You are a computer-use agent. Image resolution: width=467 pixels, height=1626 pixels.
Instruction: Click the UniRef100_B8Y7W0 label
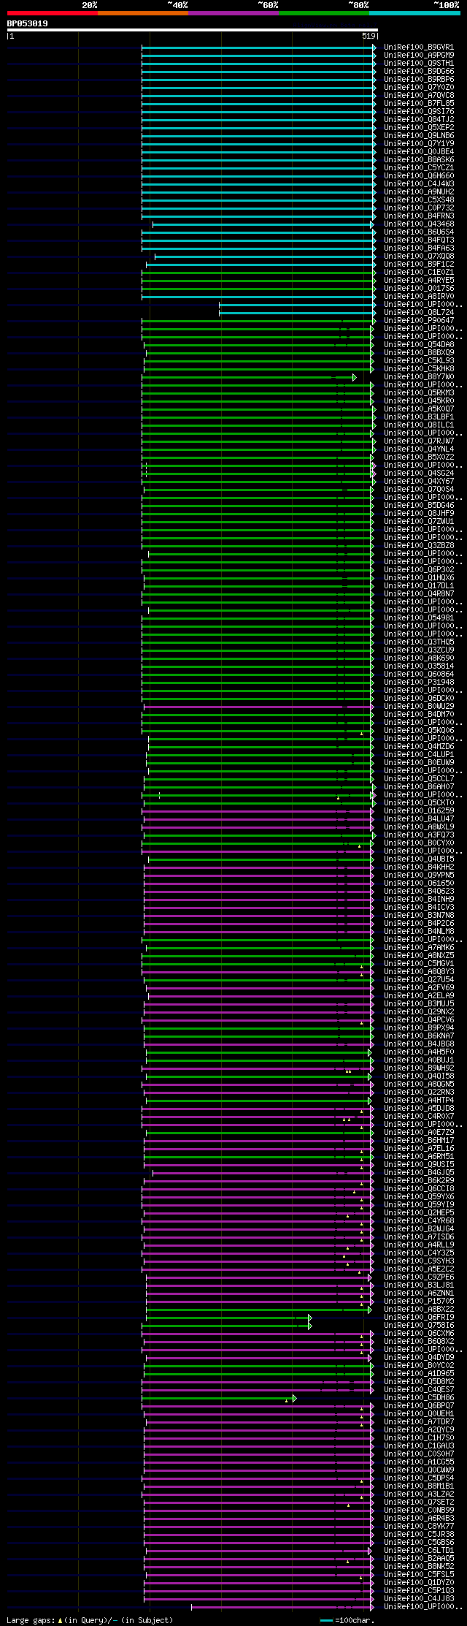tap(419, 377)
